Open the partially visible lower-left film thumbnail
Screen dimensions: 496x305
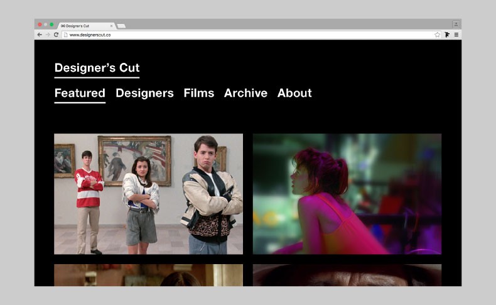[x=148, y=275]
